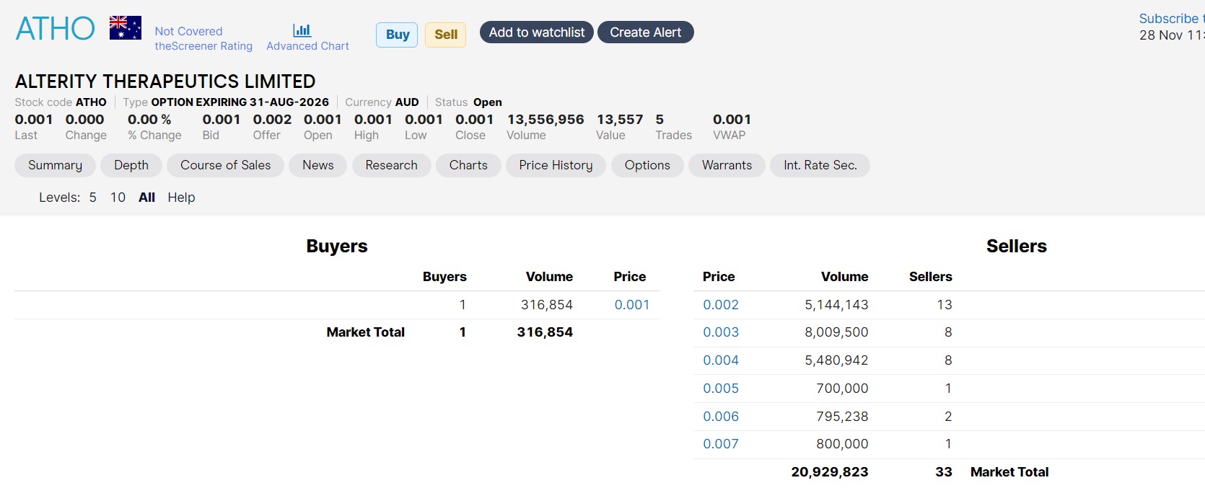The image size is (1205, 488).
Task: Show All depth levels
Action: (x=146, y=198)
